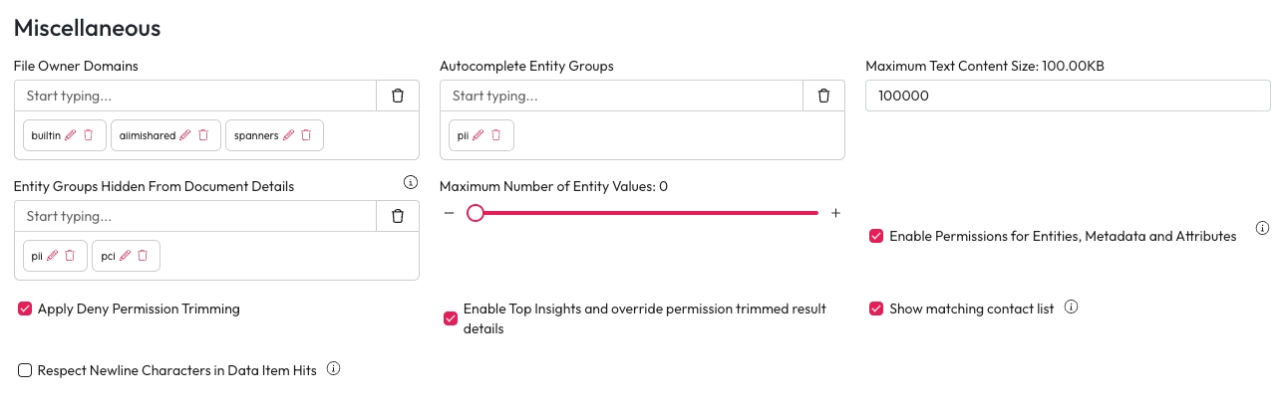The height and width of the screenshot is (413, 1284).
Task: Show info for Respect Newline Characters option
Action: pyautogui.click(x=334, y=369)
